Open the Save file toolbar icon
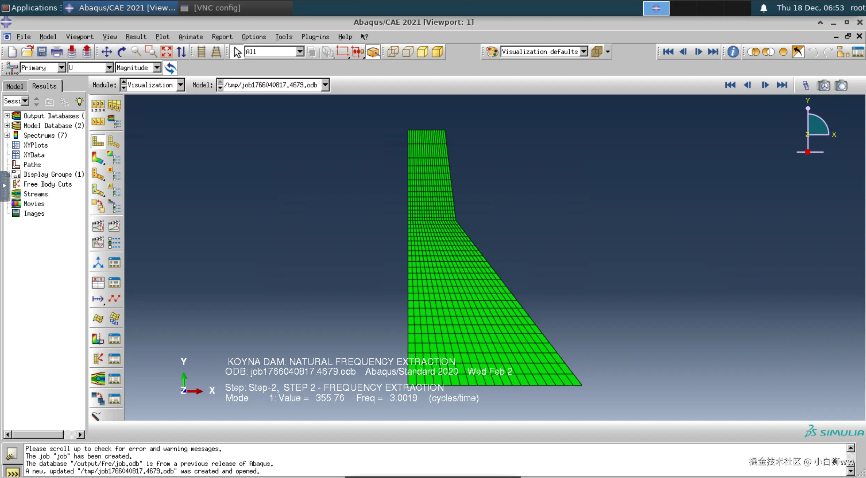The height and width of the screenshot is (478, 866). tap(42, 52)
